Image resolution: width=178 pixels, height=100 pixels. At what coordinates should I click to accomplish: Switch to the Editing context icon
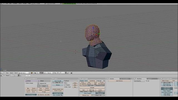[19, 76]
